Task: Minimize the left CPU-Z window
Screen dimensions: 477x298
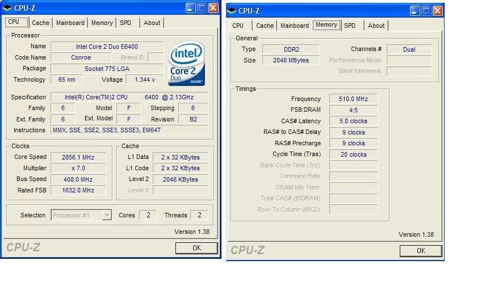Action: [190, 8]
